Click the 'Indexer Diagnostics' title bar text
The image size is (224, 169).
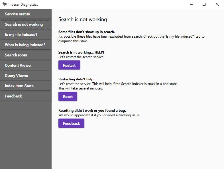click(23, 5)
